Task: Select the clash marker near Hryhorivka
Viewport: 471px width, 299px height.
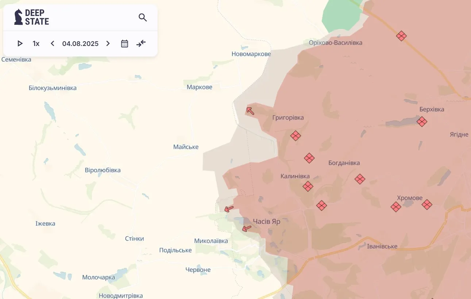Action: click(296, 136)
